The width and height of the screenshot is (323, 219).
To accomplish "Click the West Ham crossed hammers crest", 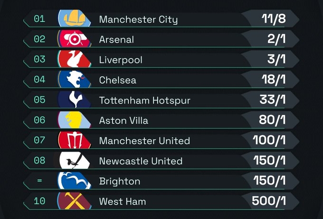I will coord(75,201).
